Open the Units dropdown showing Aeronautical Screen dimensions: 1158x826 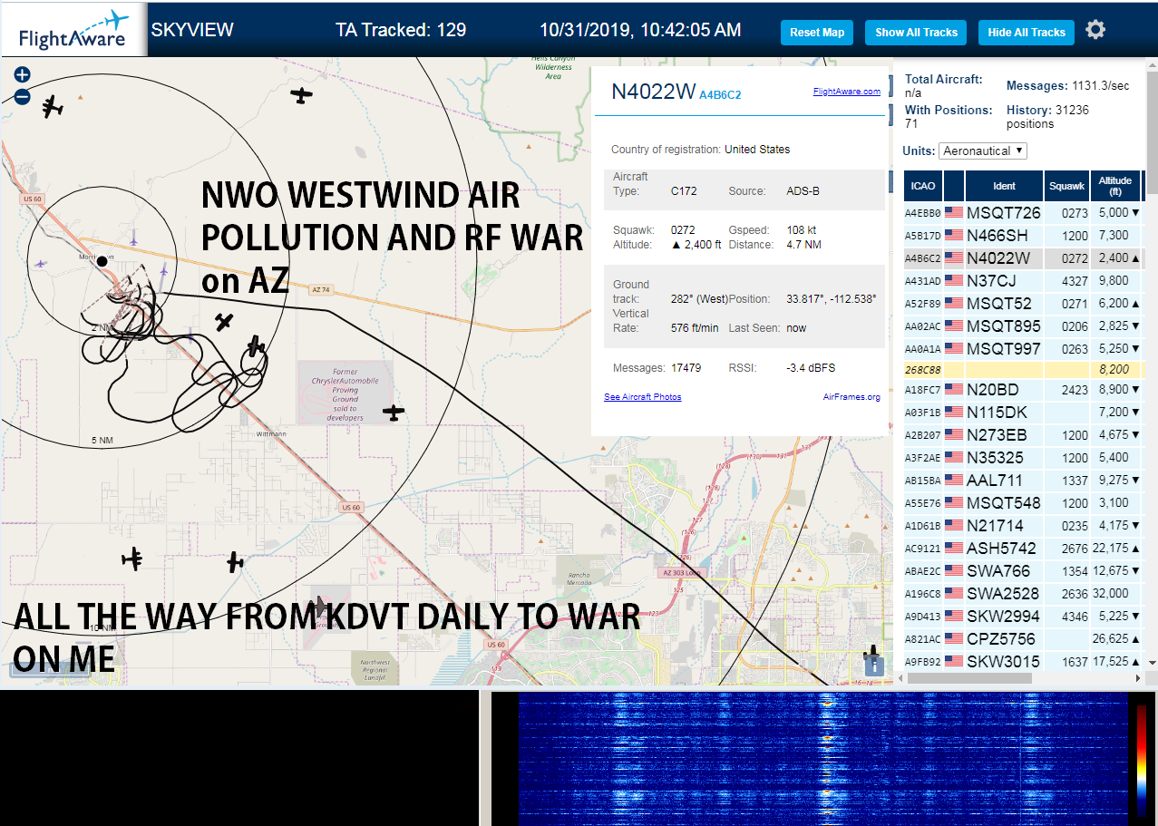[983, 151]
